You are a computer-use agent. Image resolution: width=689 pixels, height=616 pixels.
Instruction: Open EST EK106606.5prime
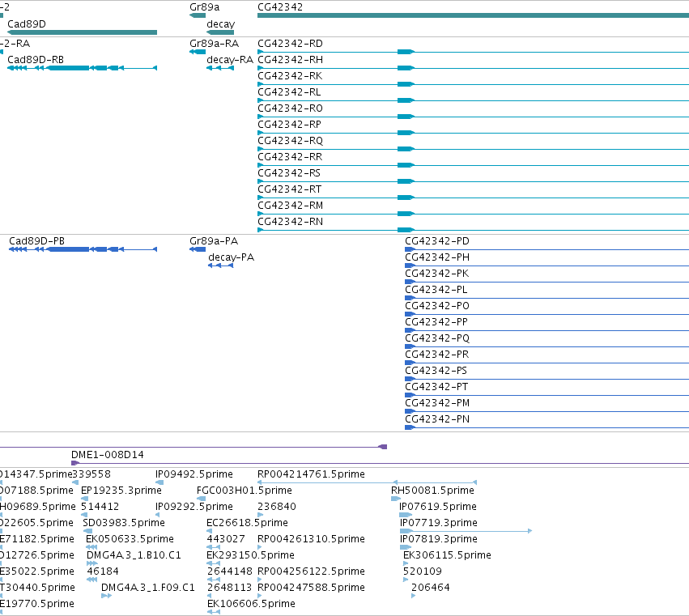tap(251, 604)
